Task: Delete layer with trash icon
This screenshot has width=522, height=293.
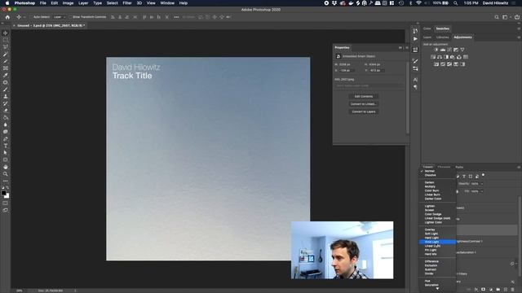Action: coord(512,290)
